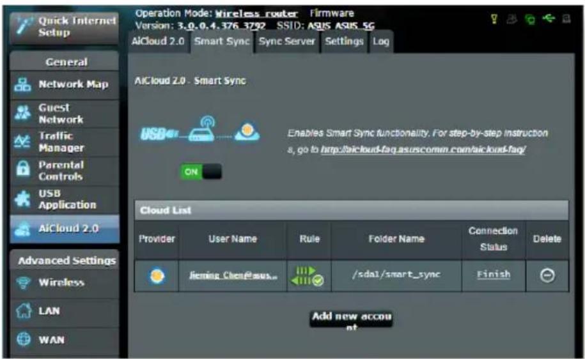Viewport: 585px width, 359px height.
Task: Click the router illustration icon
Action: click(202, 128)
